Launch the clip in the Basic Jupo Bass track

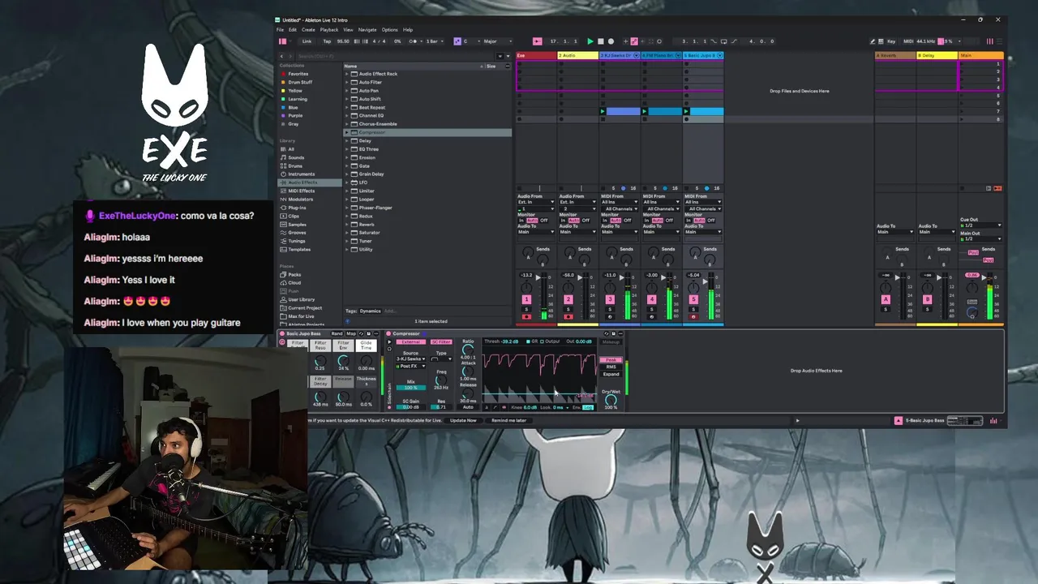[x=686, y=111]
